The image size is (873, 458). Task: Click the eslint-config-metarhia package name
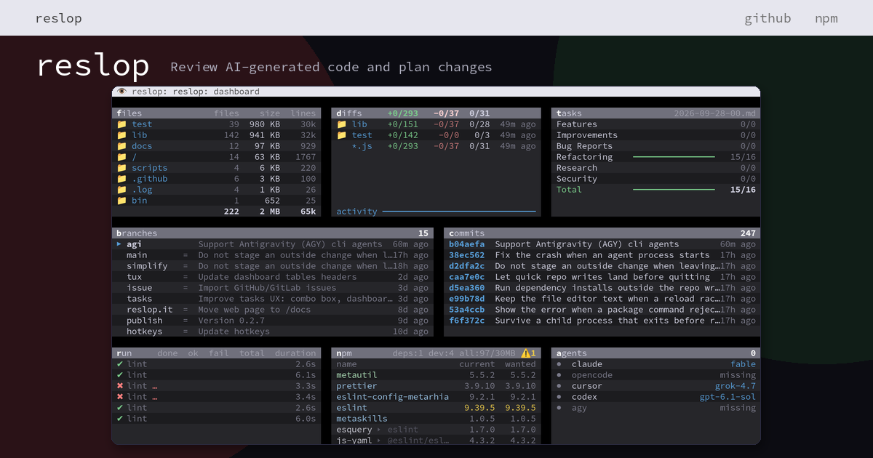tap(393, 397)
